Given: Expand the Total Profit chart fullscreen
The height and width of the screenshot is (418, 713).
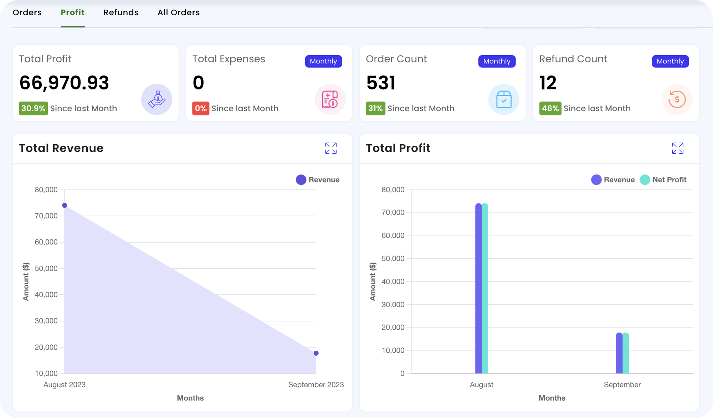Looking at the screenshot, I should click(678, 148).
